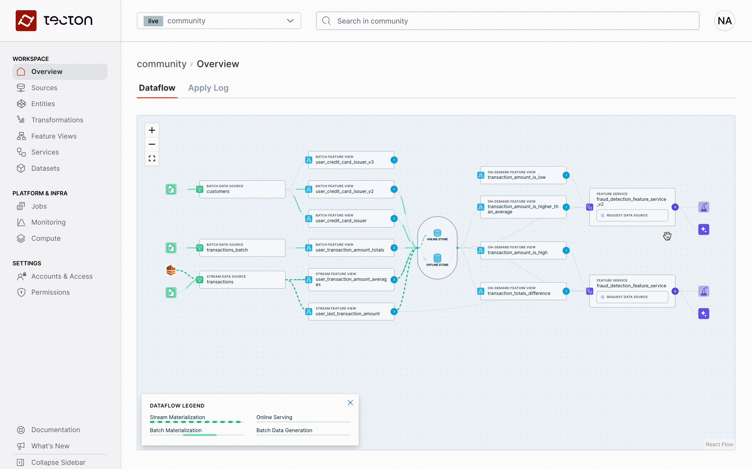Click the Compute layers icon
Screen dimensions: 752x469
tap(21, 238)
